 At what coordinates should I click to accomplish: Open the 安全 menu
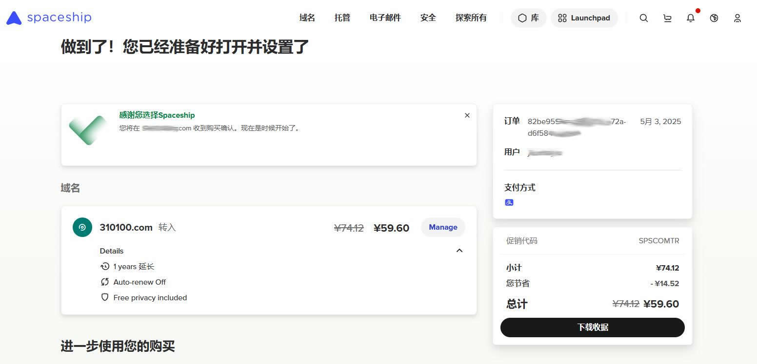[428, 18]
